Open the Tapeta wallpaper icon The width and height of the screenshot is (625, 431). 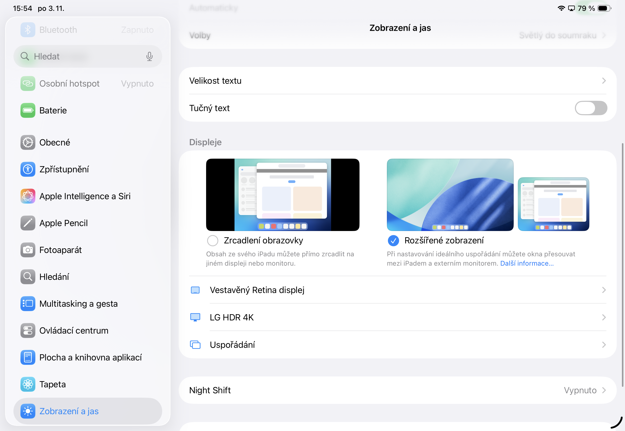tap(28, 384)
